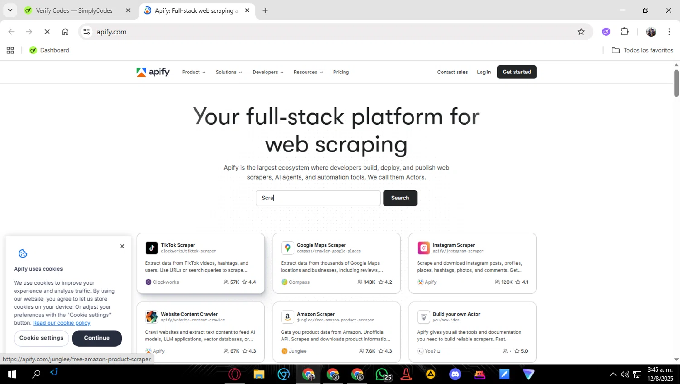Open a new browser tab
The width and height of the screenshot is (680, 384).
[x=265, y=10]
